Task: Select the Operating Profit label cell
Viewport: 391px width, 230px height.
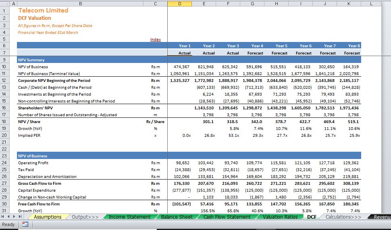Action: (x=33, y=163)
